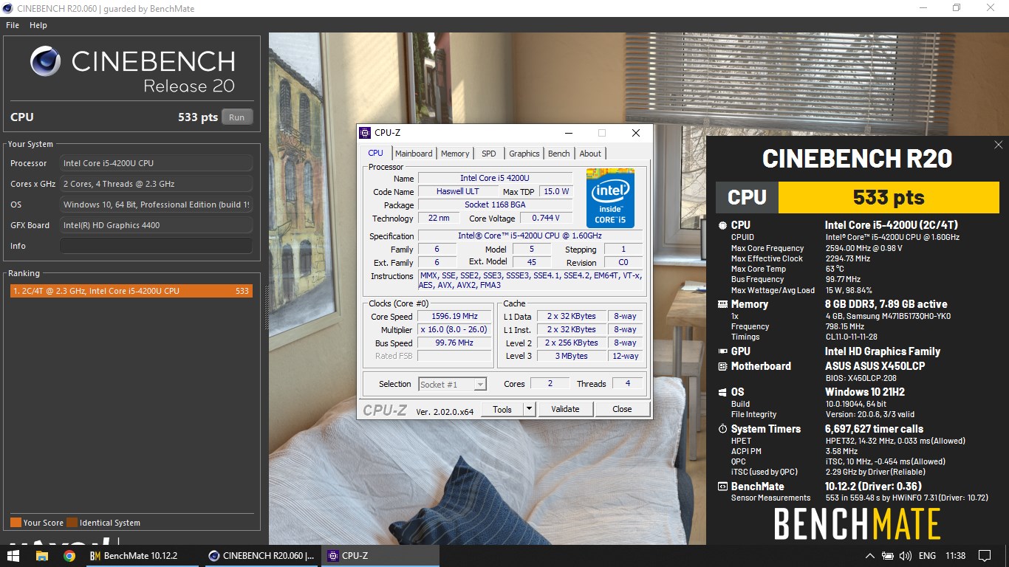Expand the Tools dropdown arrow

coord(530,409)
